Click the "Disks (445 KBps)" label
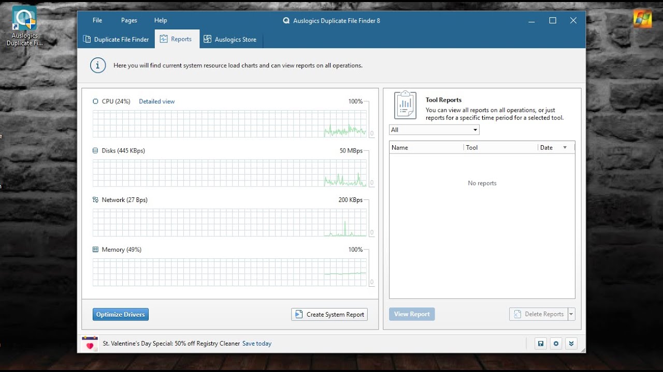The width and height of the screenshot is (663, 372). point(123,151)
